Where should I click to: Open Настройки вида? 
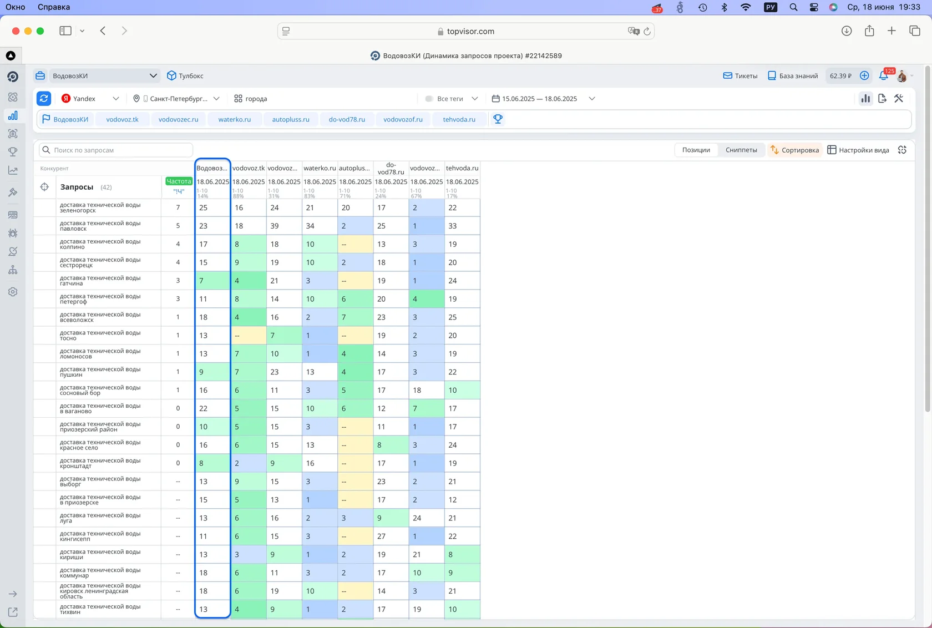pos(858,150)
